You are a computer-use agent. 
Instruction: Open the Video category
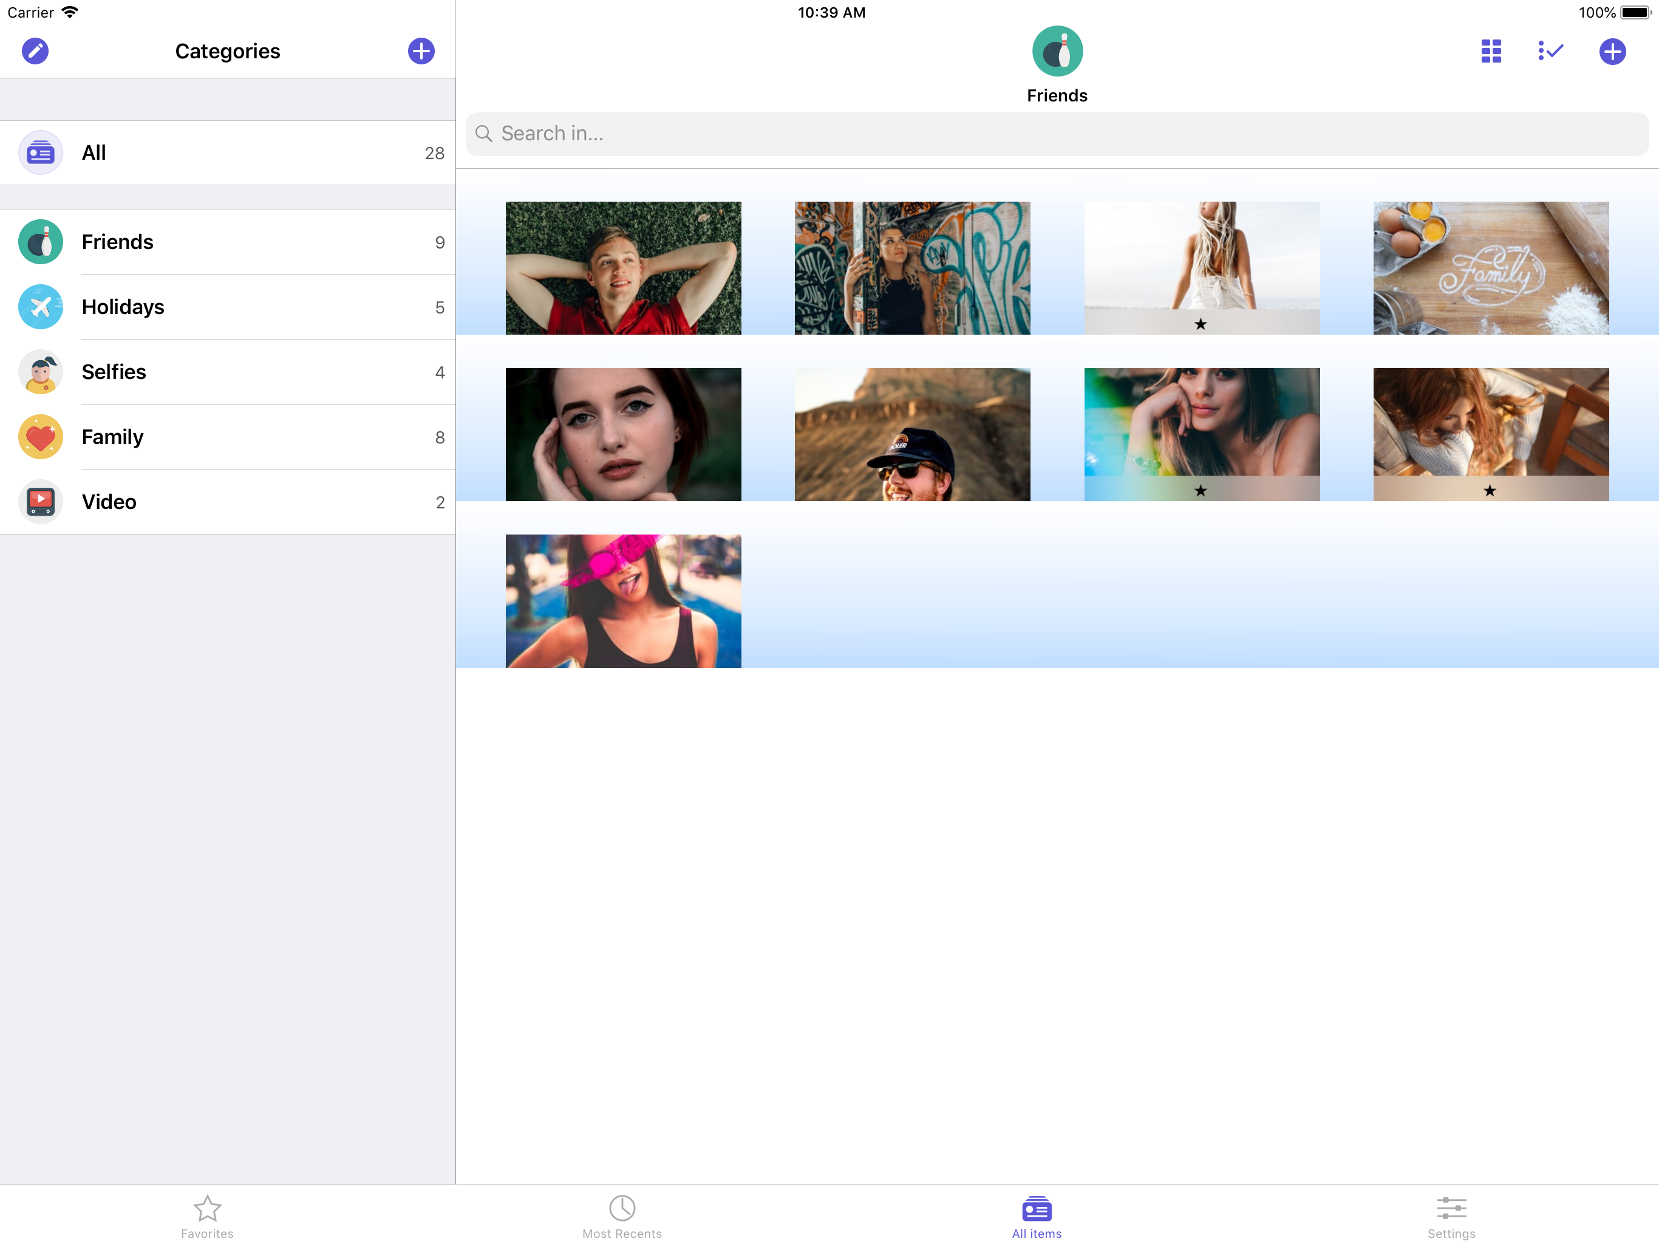[x=227, y=502]
